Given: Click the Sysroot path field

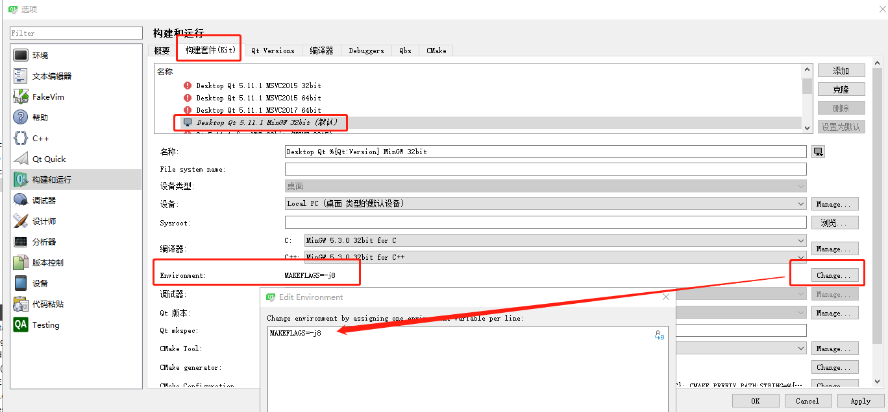Looking at the screenshot, I should (545, 223).
